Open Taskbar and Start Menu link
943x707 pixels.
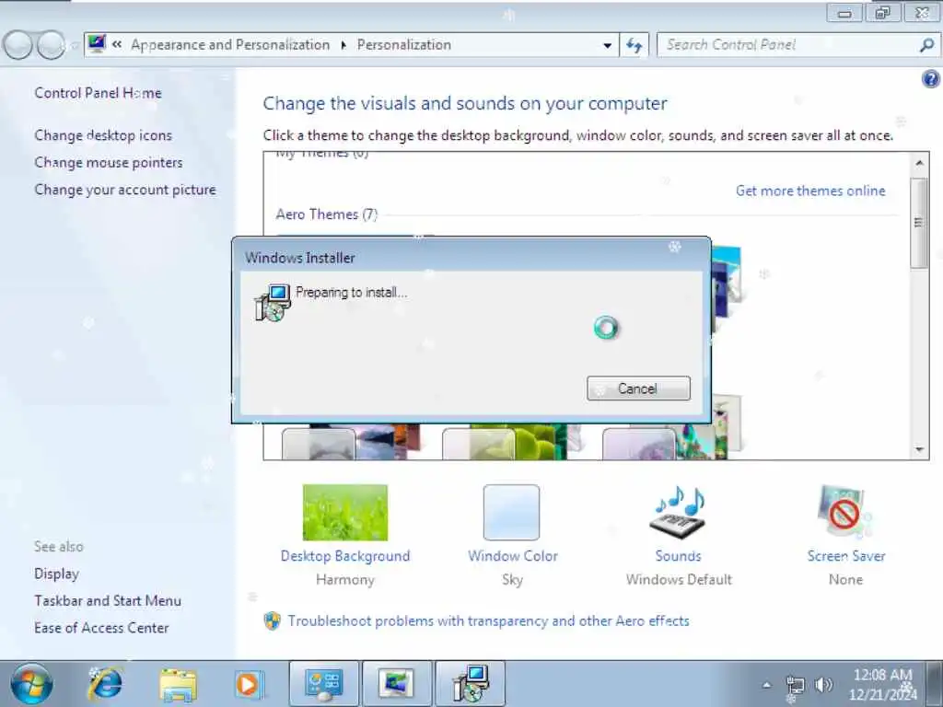[108, 600]
